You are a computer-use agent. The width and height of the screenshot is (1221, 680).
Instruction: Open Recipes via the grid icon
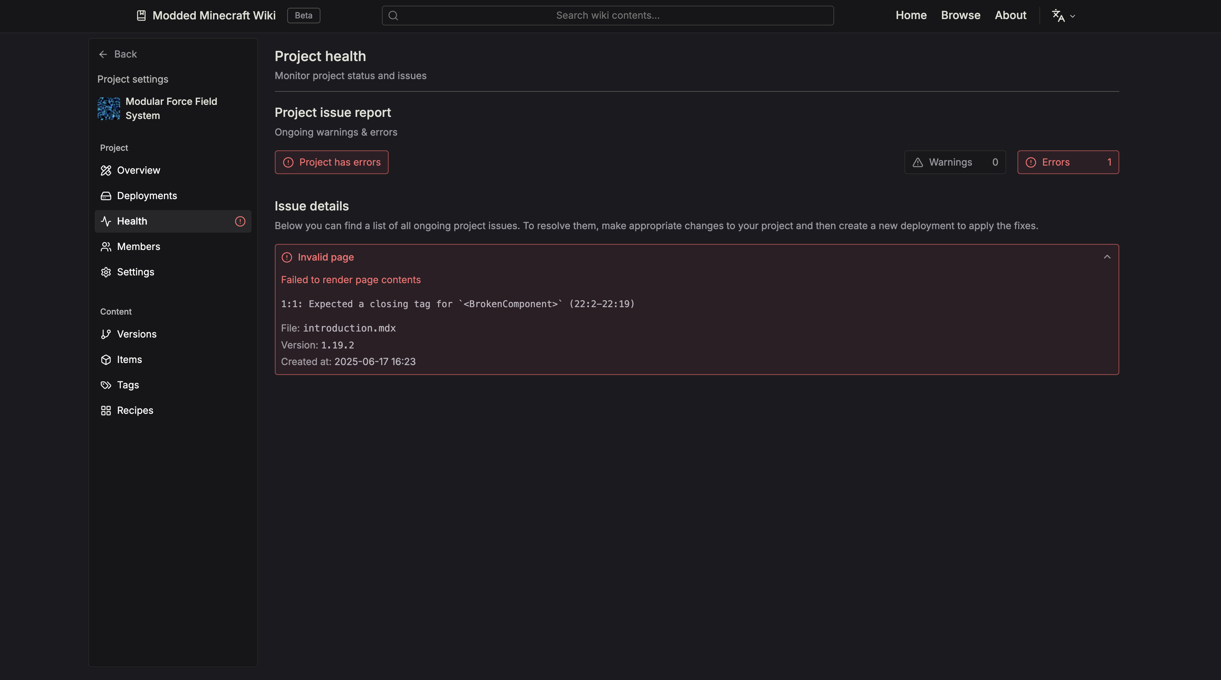(106, 410)
